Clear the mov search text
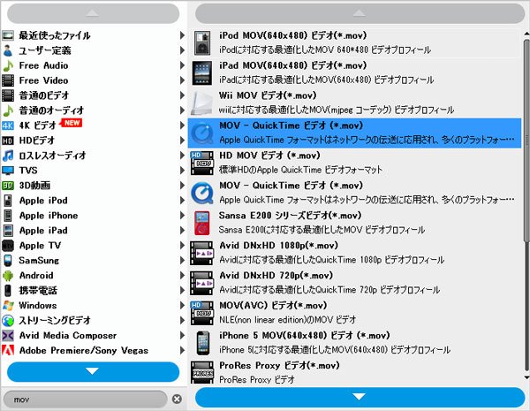The height and width of the screenshot is (411, 530). tap(177, 399)
